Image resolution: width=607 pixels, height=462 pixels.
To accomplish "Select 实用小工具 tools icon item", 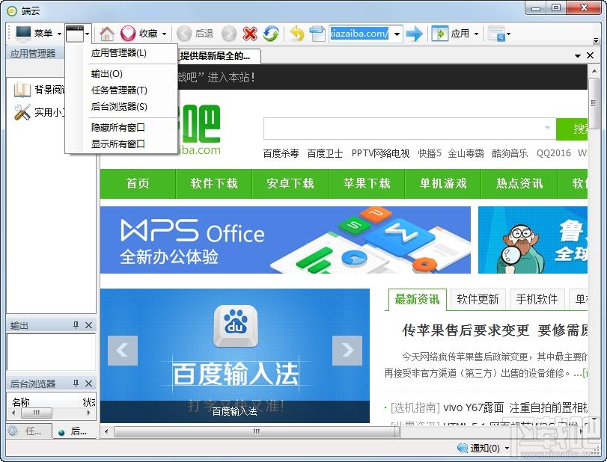I will click(22, 112).
